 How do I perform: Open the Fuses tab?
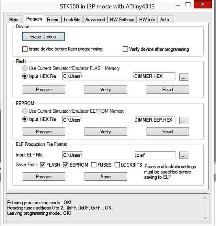click(52, 20)
